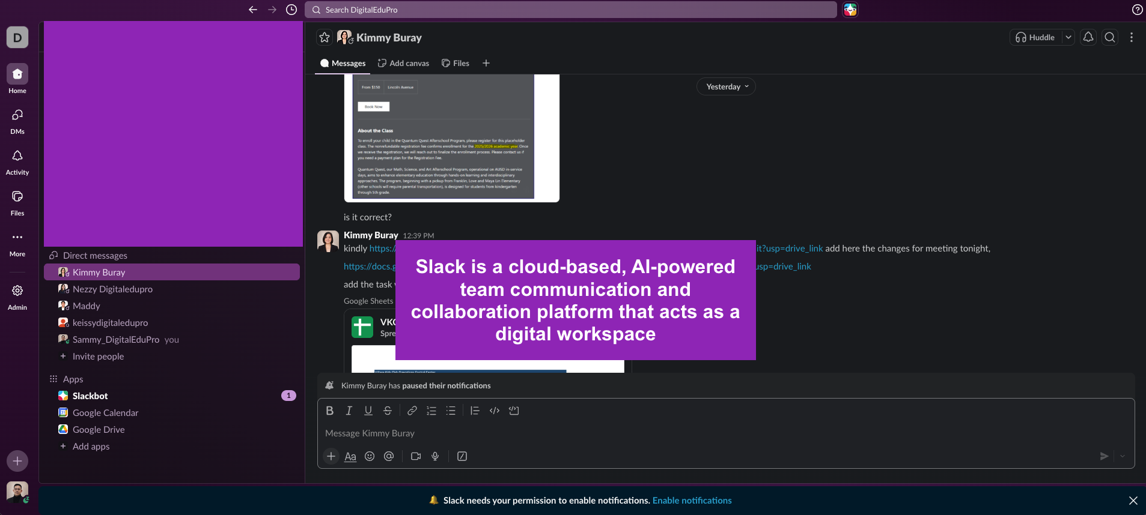Open the class registration image attachment
Image resolution: width=1146 pixels, height=515 pixels.
click(x=452, y=138)
